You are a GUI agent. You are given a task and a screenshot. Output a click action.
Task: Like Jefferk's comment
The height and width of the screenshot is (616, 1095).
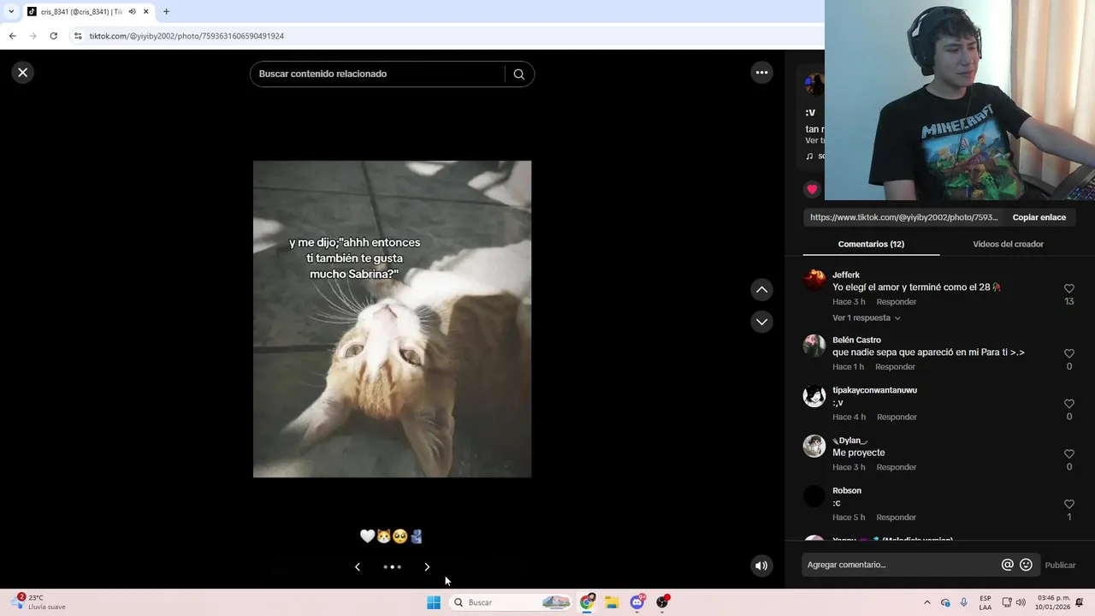(x=1068, y=289)
